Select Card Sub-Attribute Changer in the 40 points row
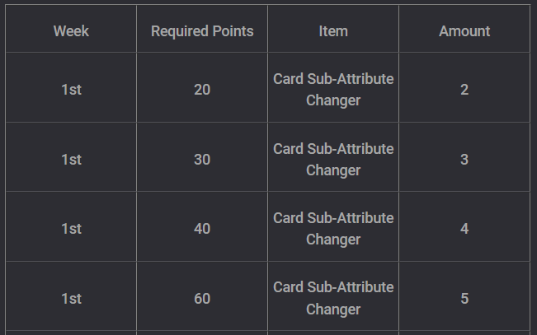The width and height of the screenshot is (537, 335). click(333, 229)
